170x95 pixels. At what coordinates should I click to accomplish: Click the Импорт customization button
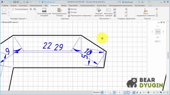click(x=72, y=9)
